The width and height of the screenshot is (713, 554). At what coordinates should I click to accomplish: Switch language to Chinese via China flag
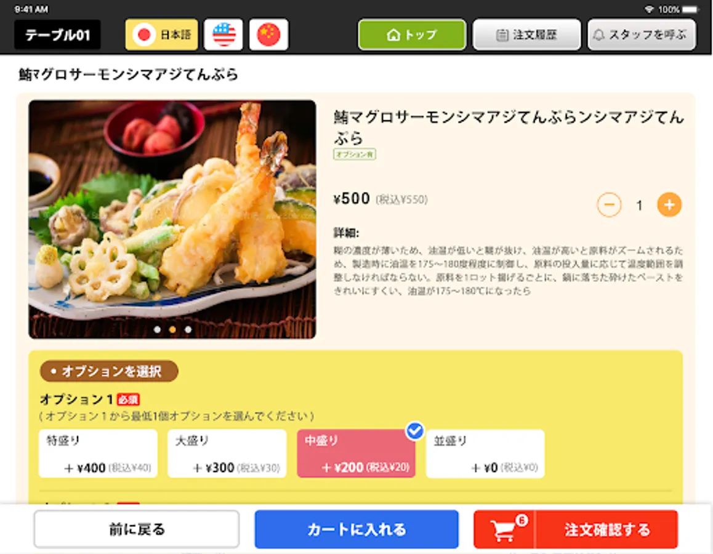(x=268, y=34)
